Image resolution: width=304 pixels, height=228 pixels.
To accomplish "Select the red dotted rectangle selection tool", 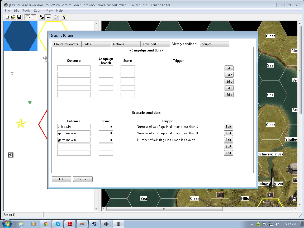I will tap(34, 17).
